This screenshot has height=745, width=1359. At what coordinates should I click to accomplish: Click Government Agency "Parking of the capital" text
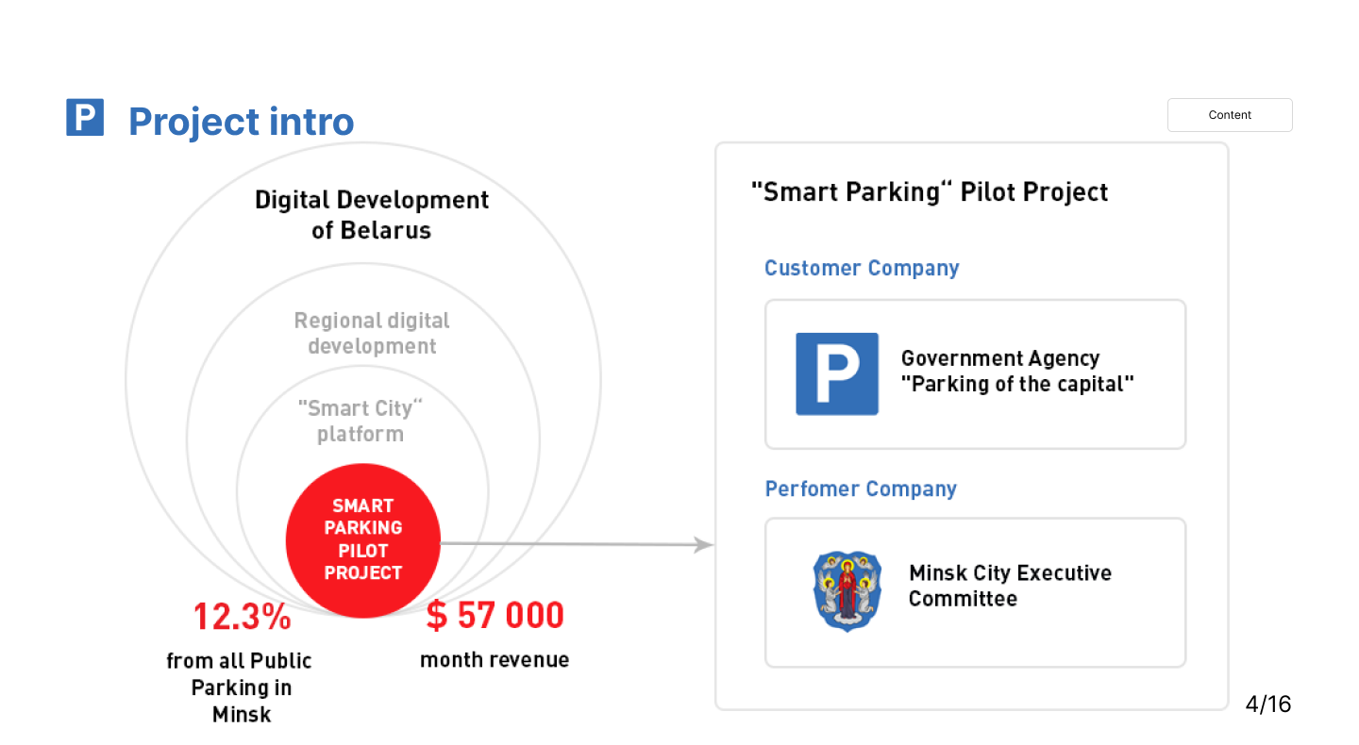pyautogui.click(x=1017, y=372)
